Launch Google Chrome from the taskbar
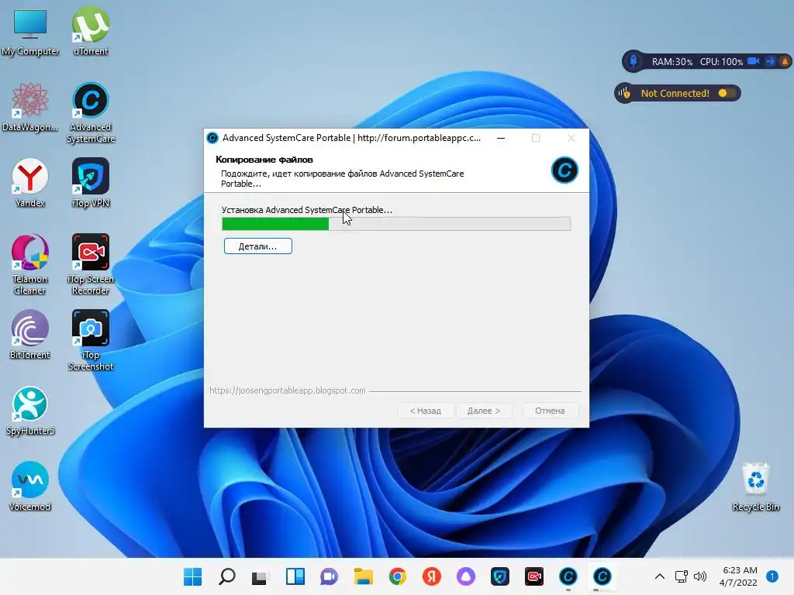The height and width of the screenshot is (595, 794). tap(398, 576)
